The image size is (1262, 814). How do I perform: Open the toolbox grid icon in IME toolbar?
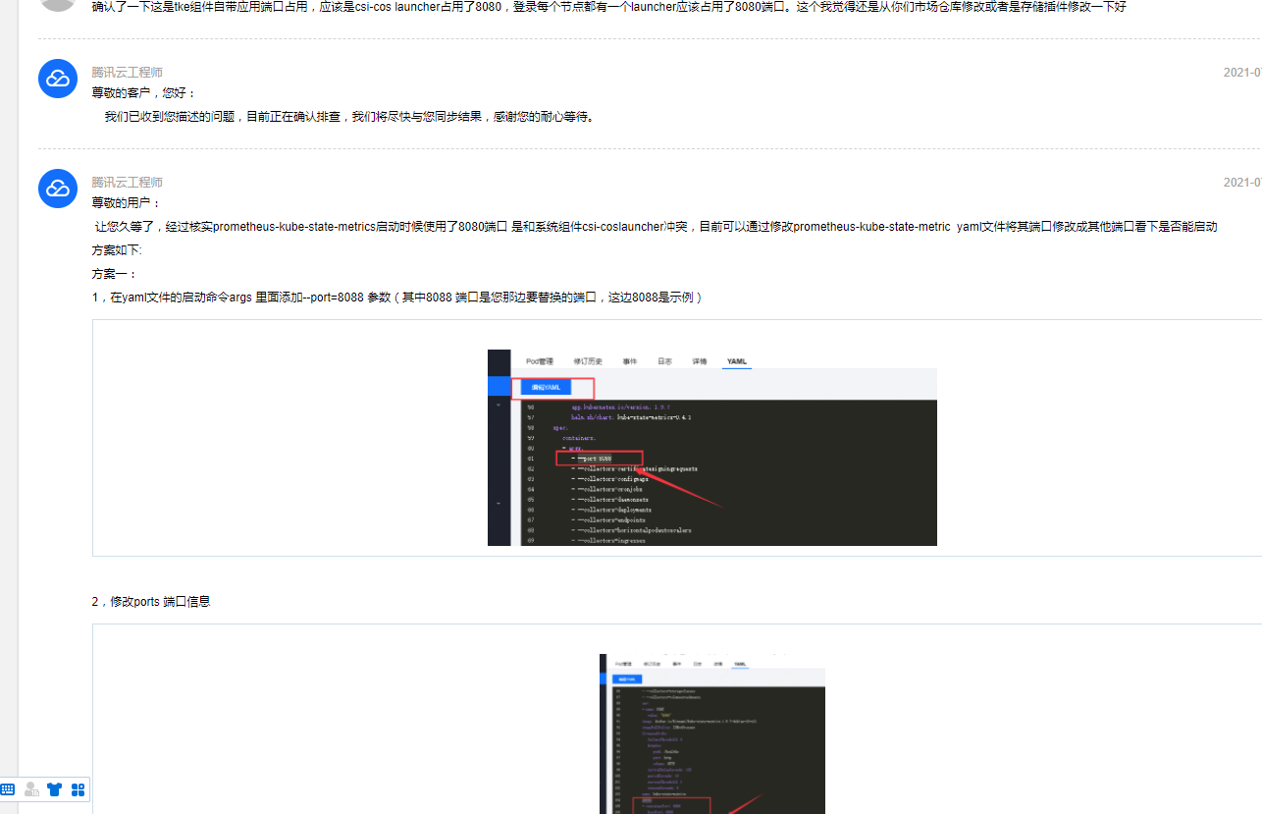(79, 789)
